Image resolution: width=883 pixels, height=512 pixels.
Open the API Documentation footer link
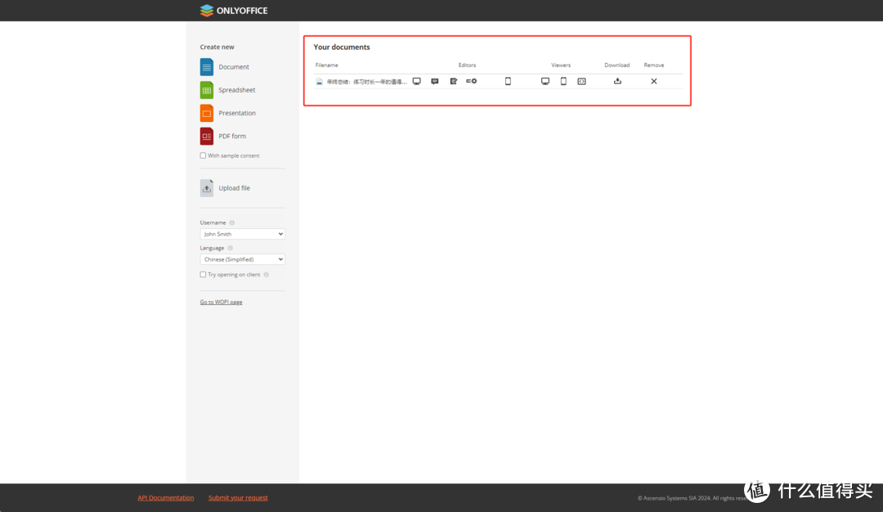tap(166, 497)
